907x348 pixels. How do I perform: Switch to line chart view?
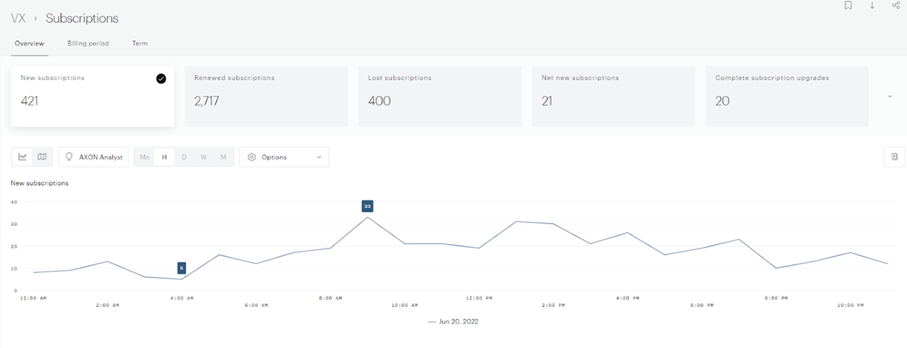pyautogui.click(x=22, y=157)
